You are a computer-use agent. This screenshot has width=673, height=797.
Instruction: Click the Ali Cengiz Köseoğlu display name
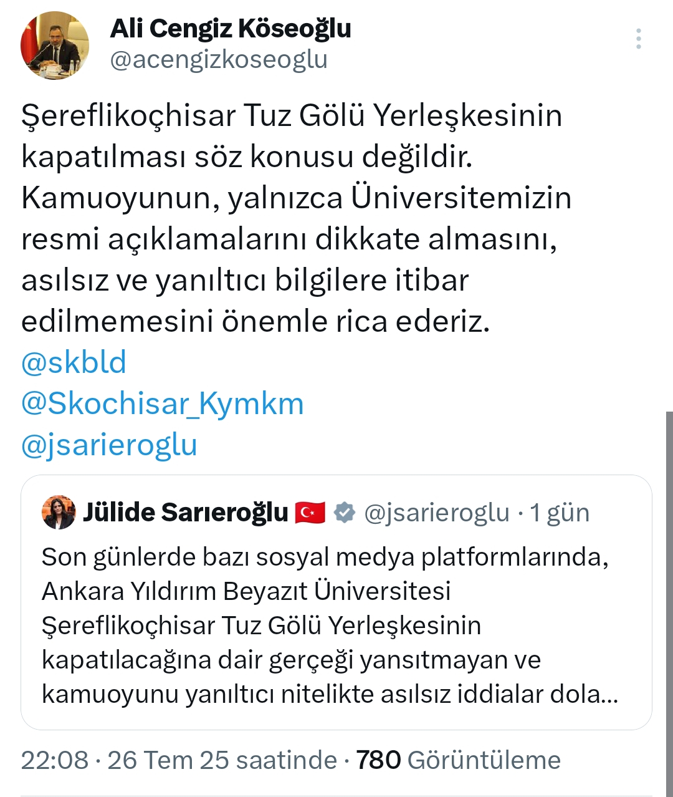point(231,29)
